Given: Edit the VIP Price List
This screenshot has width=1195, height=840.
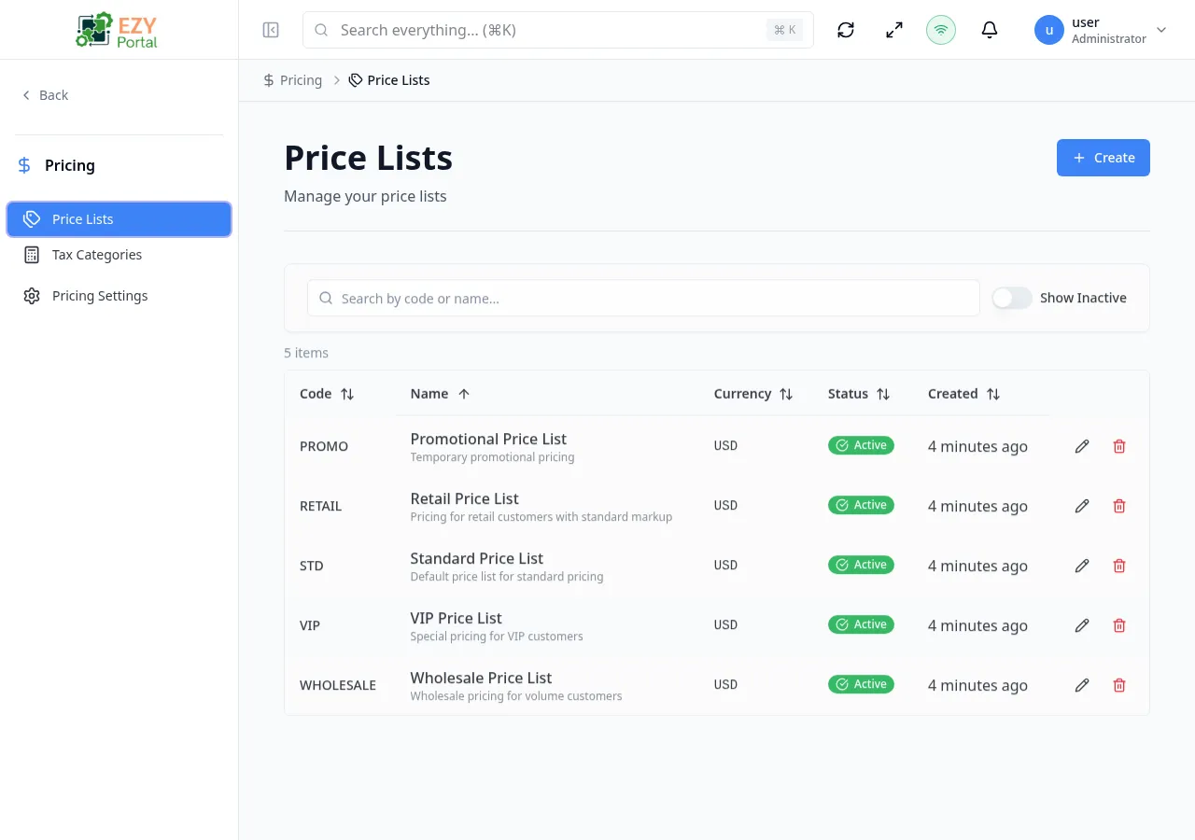Looking at the screenshot, I should 1081,625.
